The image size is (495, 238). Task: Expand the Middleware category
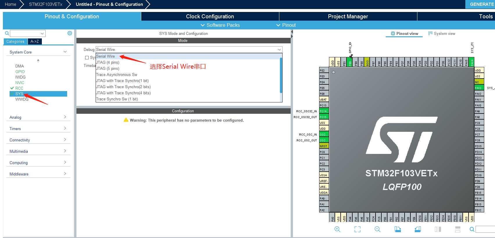click(38, 174)
